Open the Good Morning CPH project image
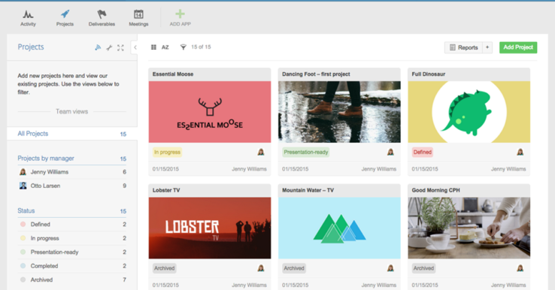 [469, 228]
